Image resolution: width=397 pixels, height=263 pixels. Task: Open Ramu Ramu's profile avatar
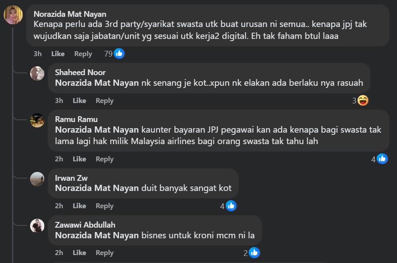pyautogui.click(x=37, y=120)
